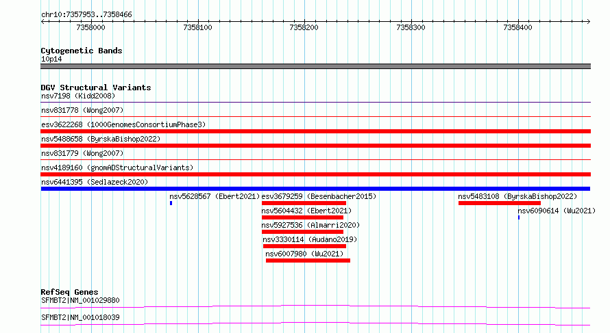610x333 pixels.
Task: Click the nsv3330114 (Audano2019) label
Action: [x=310, y=239]
